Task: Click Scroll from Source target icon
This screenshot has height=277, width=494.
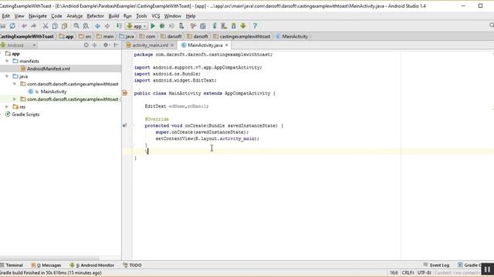Action: (x=86, y=45)
